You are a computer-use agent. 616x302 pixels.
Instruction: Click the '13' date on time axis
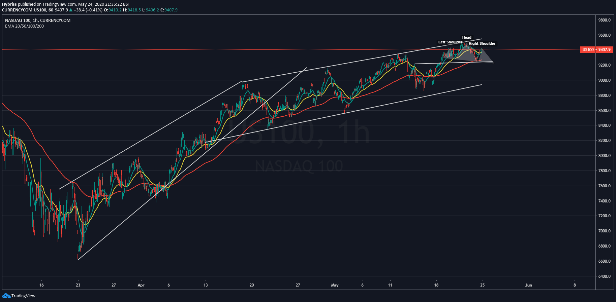tap(206, 285)
